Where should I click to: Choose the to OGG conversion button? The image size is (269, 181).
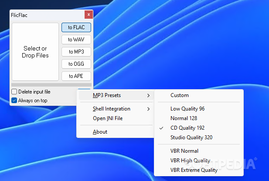[76, 64]
